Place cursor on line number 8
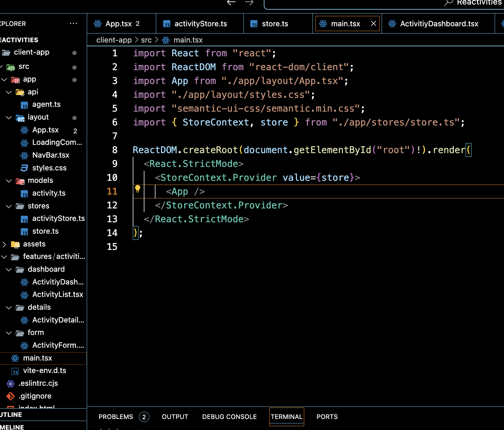This screenshot has height=430, width=504. click(x=114, y=150)
